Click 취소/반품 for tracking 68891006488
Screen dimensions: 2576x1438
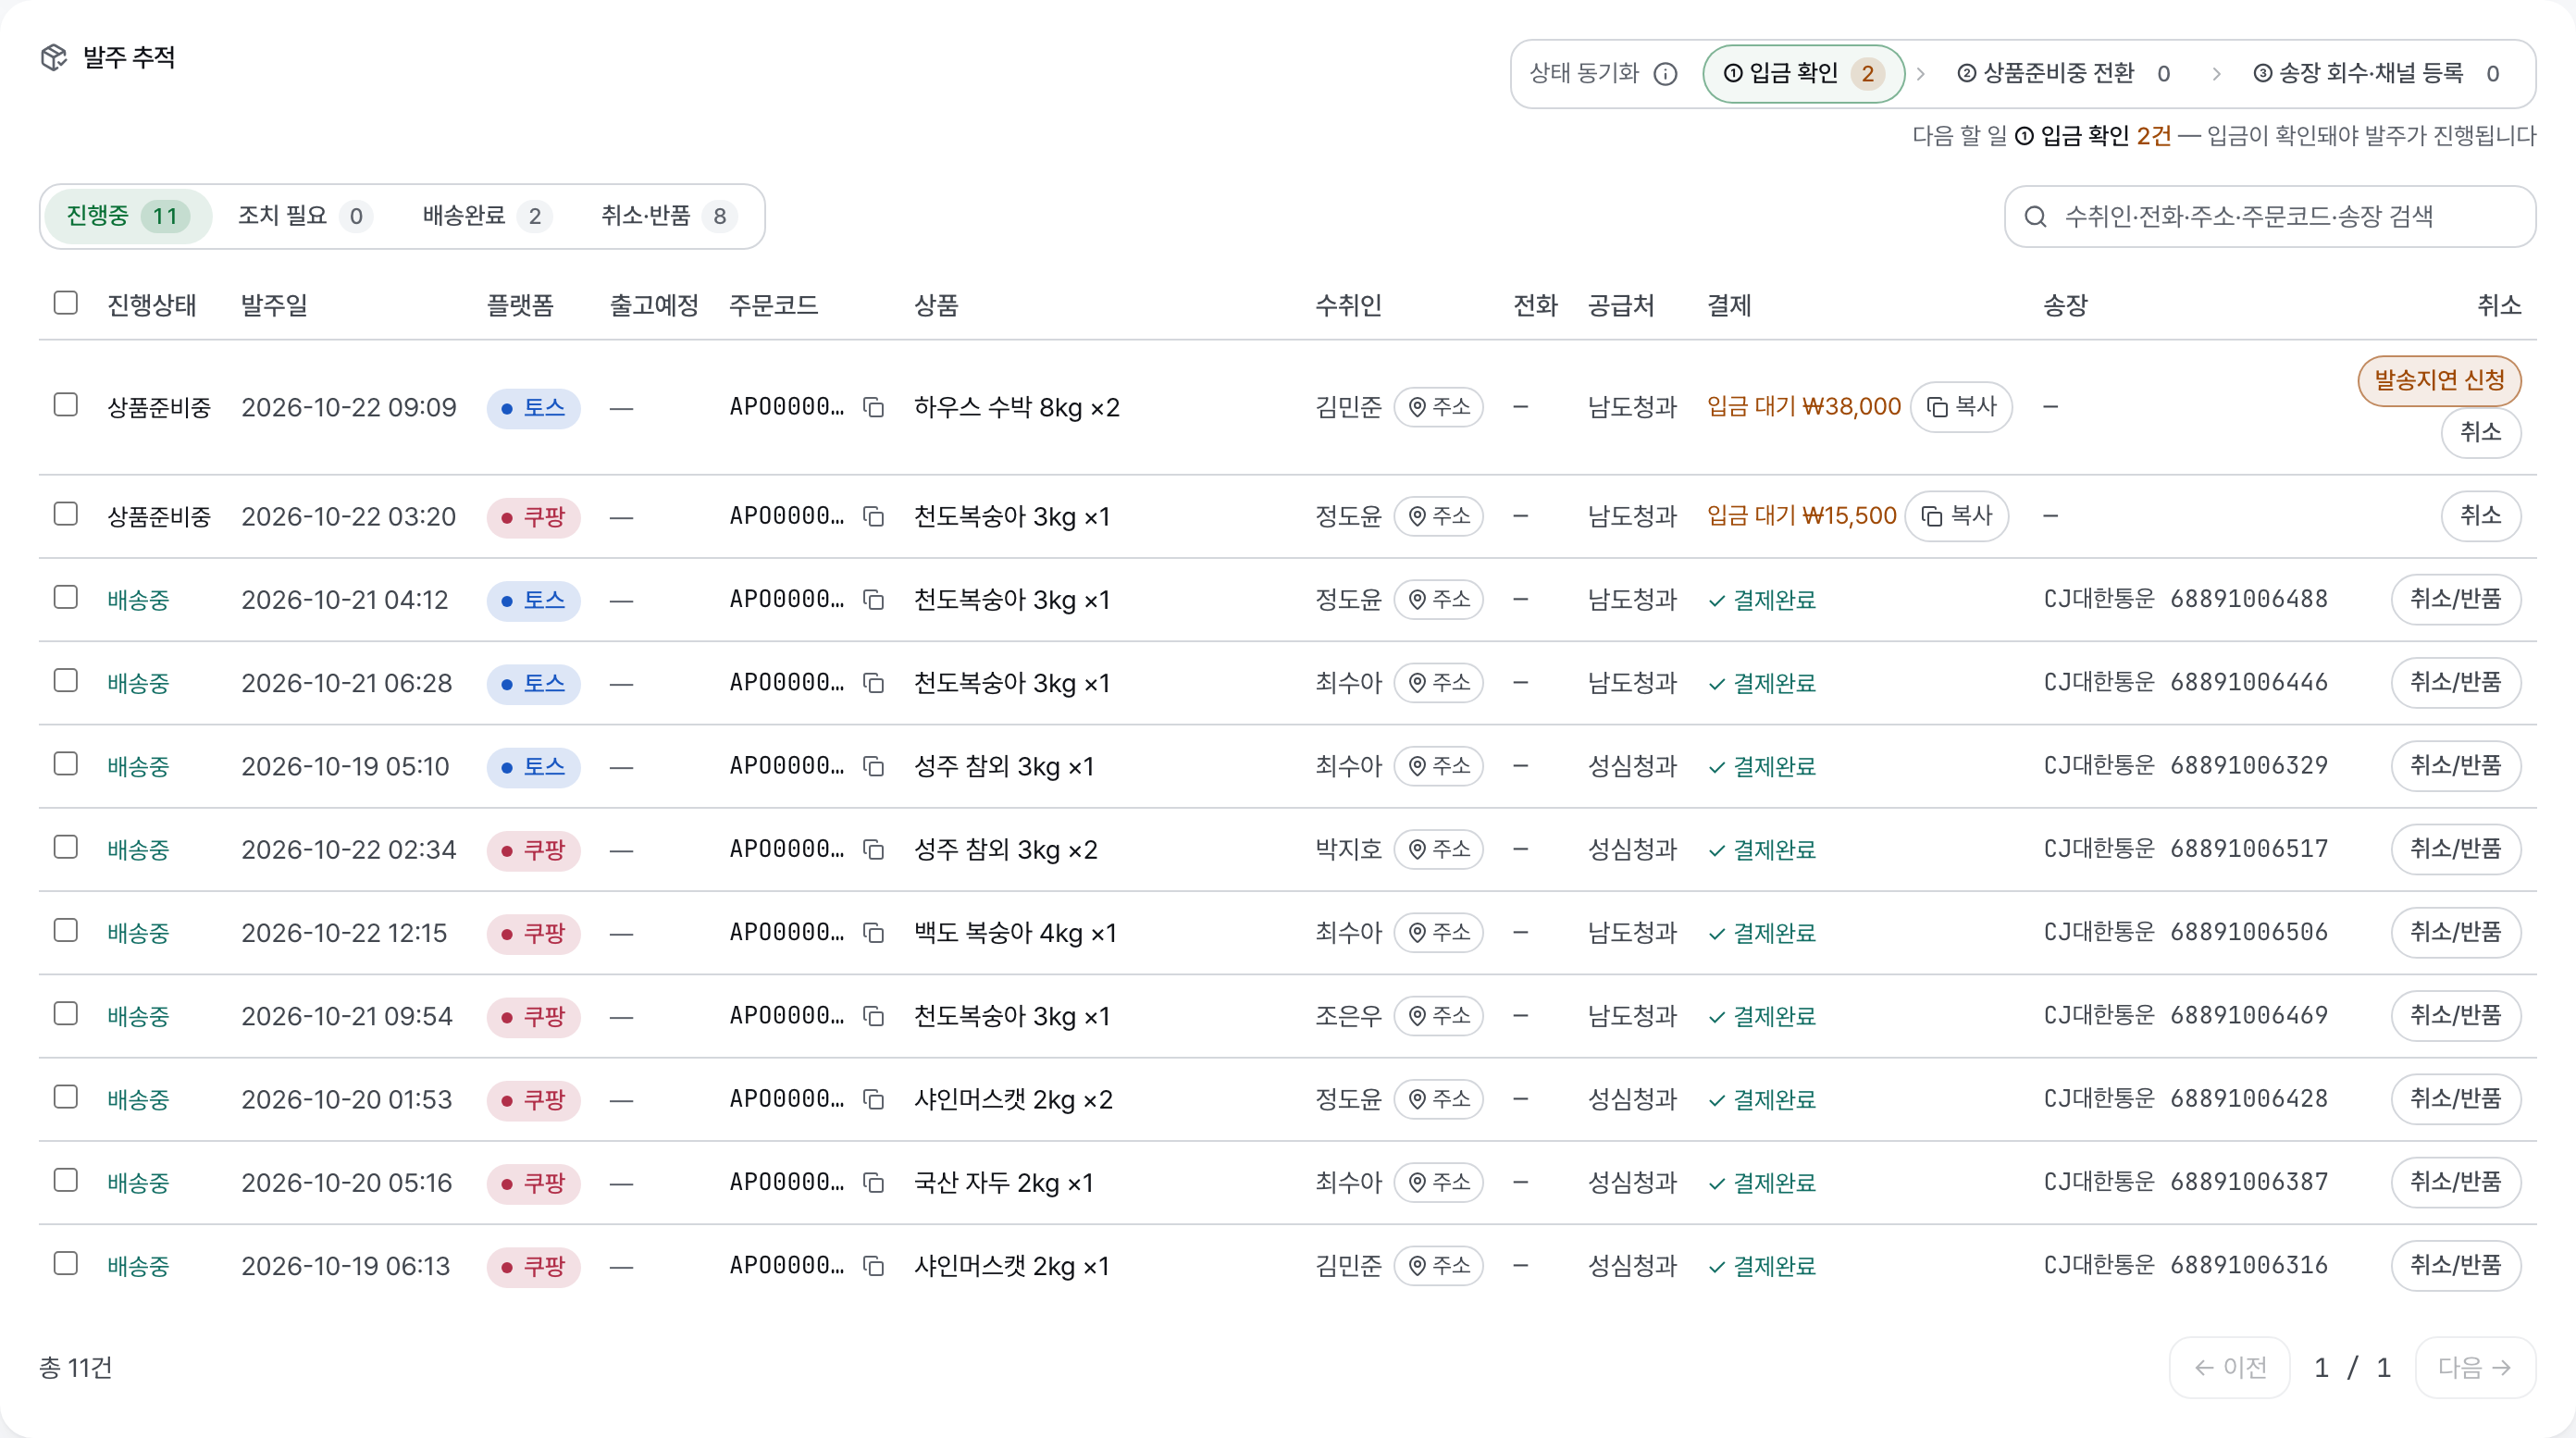click(2456, 599)
